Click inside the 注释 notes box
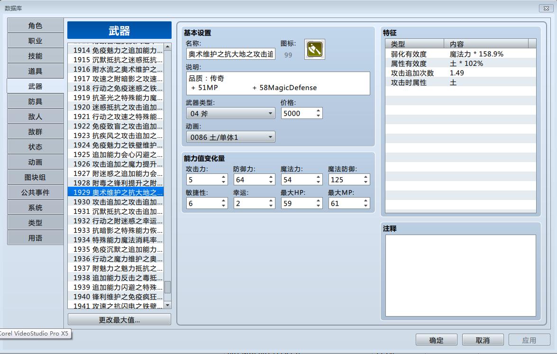Image resolution: width=557 pixels, height=354 pixels. click(461, 275)
